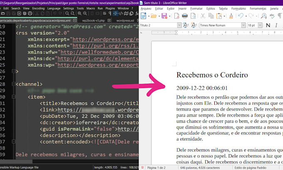Toggle italic formatting in Writer

pyautogui.click(x=276, y=25)
